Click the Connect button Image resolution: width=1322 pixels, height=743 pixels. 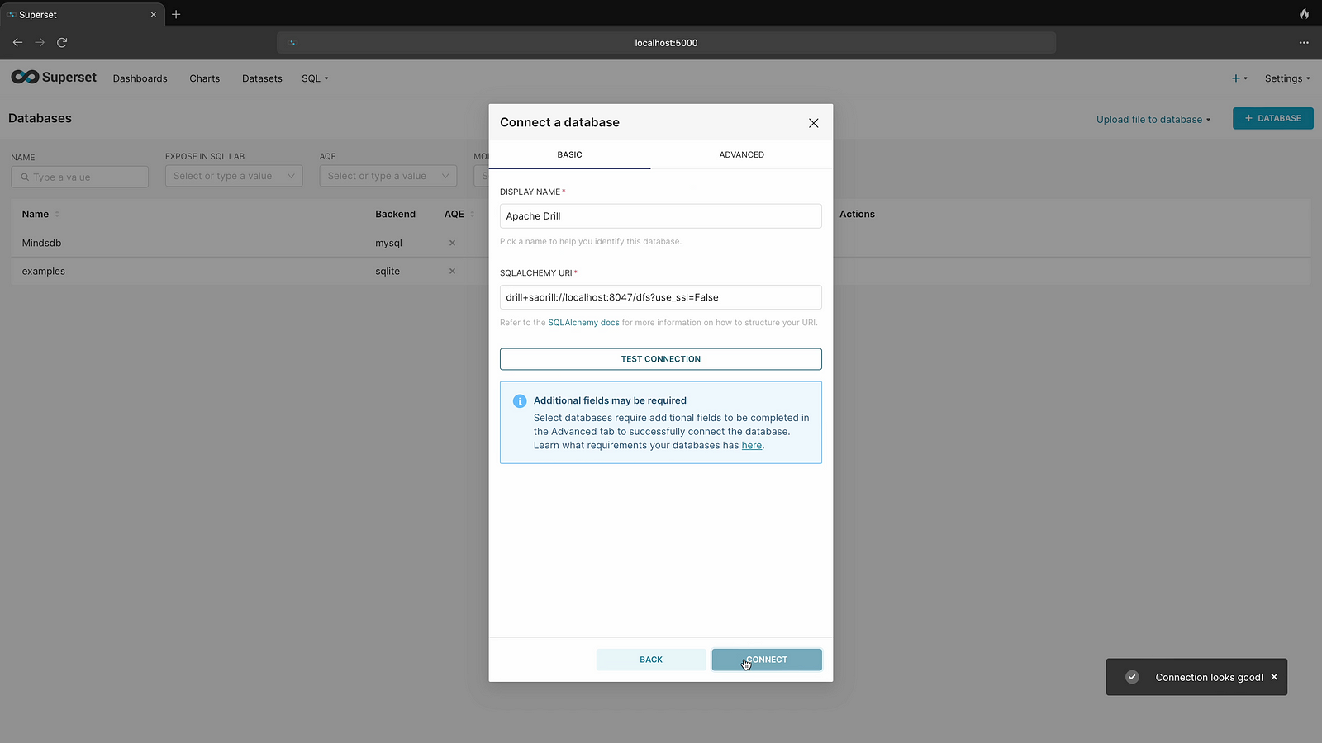pos(766,660)
